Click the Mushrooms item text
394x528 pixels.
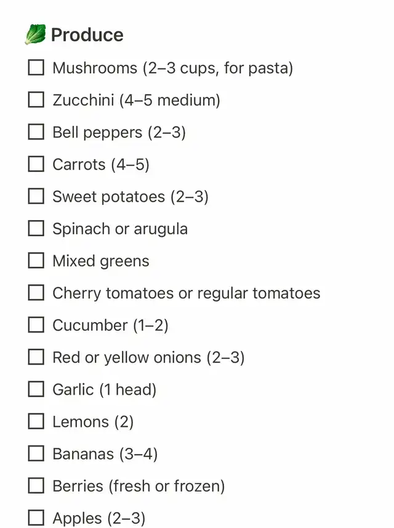pos(172,67)
